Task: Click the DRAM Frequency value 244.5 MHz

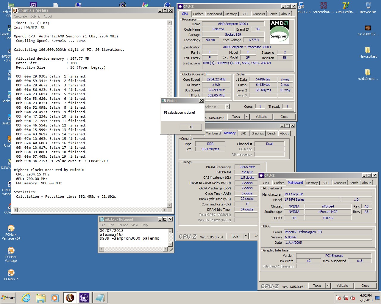Action: click(x=247, y=167)
